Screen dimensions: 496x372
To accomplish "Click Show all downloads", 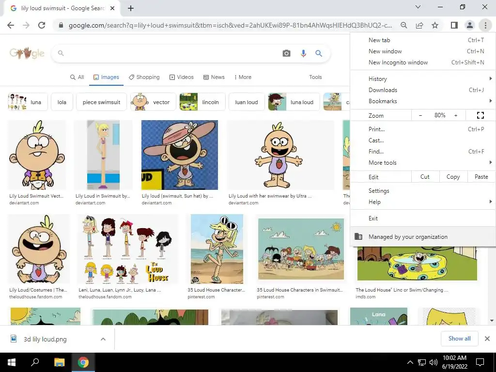I will [459, 339].
